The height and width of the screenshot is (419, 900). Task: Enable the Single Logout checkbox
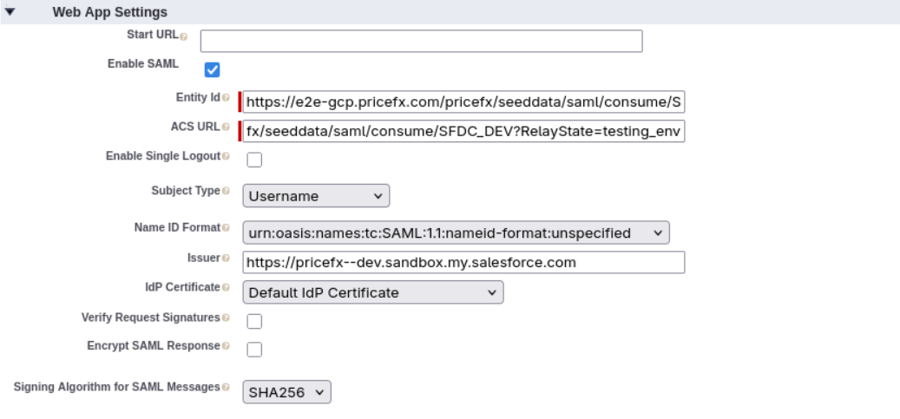coord(255,160)
